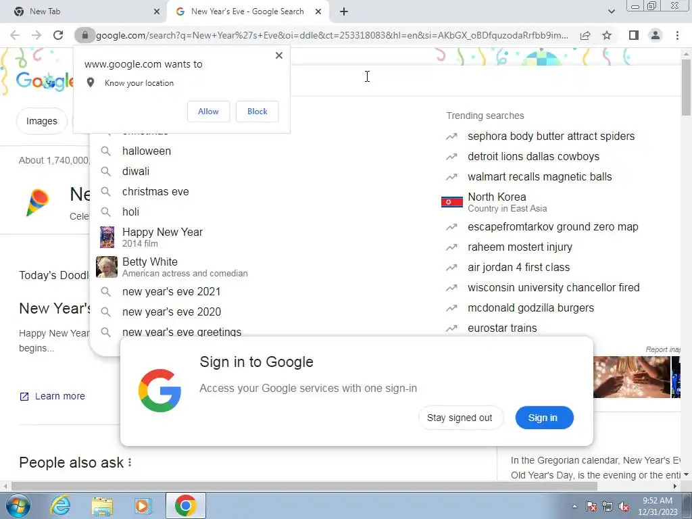Close the New Year's Eve search tab
Viewport: 692px width, 519px height.
coord(318,11)
